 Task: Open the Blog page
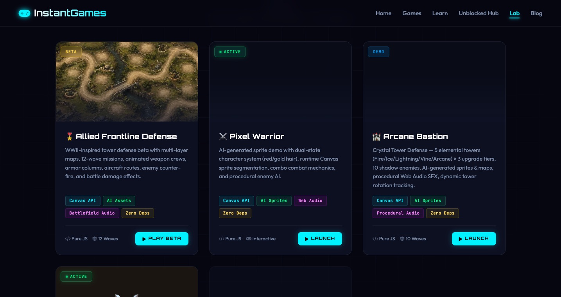[536, 13]
